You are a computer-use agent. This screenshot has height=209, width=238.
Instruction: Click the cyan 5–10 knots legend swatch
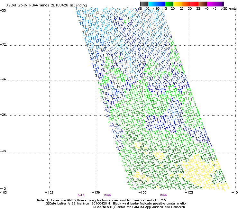click(152, 4)
